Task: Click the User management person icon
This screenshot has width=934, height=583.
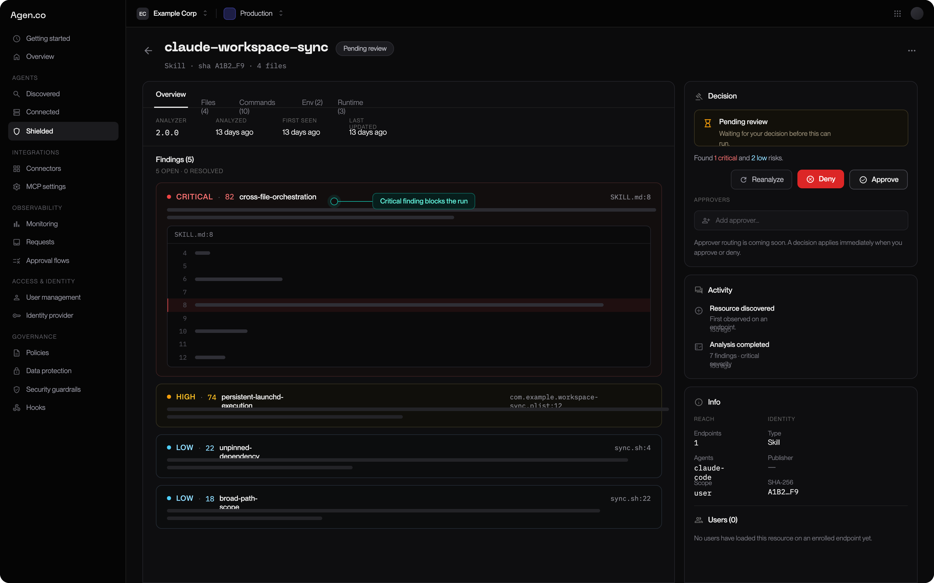Action: 17,298
